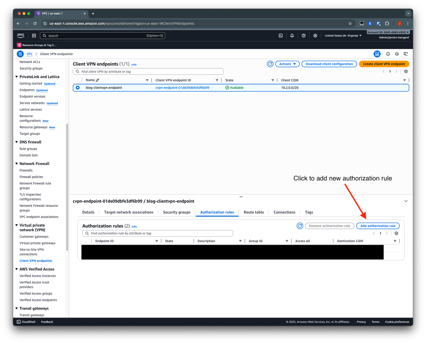The width and height of the screenshot is (426, 343).
Task: Refresh the Client VPN endpoints list
Action: click(270, 64)
